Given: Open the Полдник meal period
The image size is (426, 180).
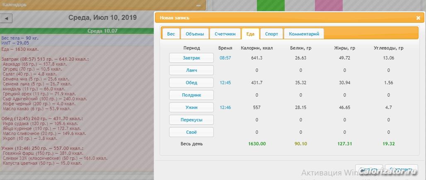Looking at the screenshot, I should (191, 95).
